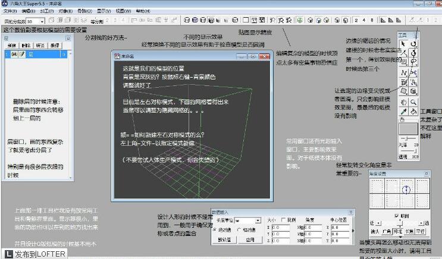
Task: Select the top rotate tool beside arrow
Action: [x=413, y=44]
